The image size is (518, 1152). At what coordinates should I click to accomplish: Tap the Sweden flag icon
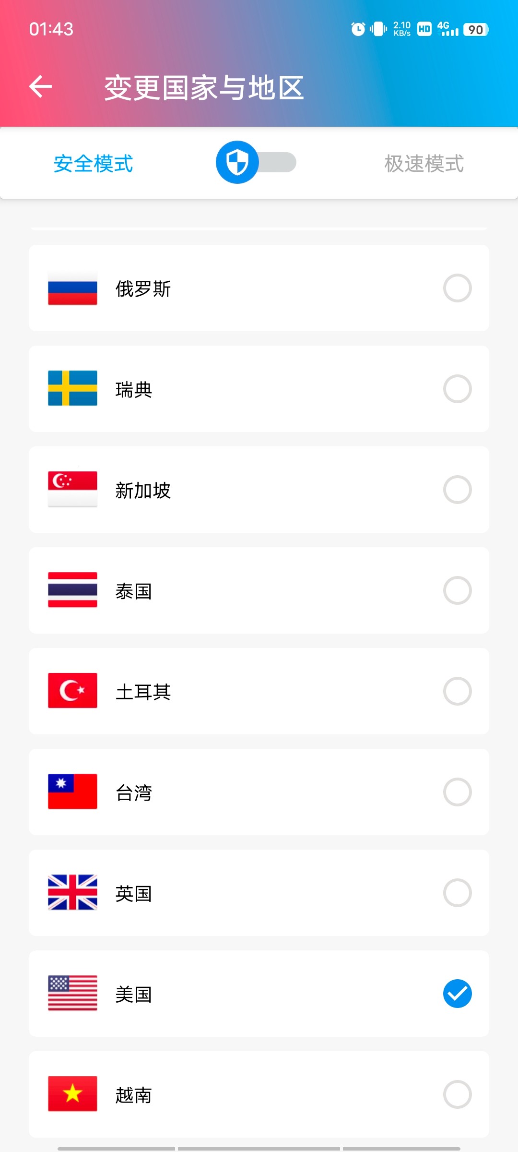click(x=72, y=388)
